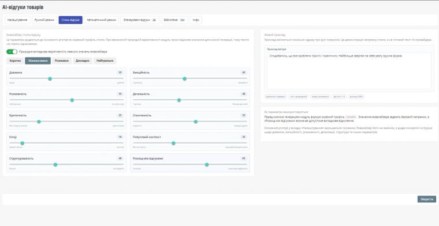Apply the Коротко style preset

(15, 61)
